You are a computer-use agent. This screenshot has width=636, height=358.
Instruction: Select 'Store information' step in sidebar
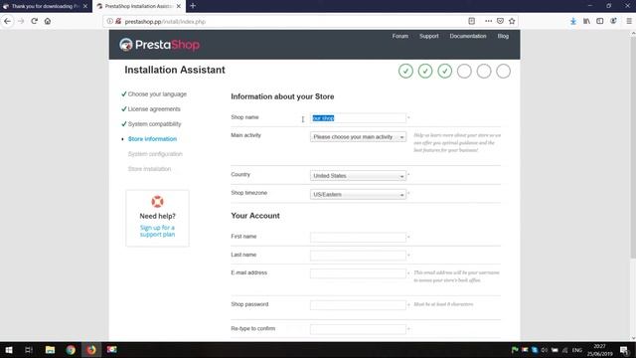(152, 139)
